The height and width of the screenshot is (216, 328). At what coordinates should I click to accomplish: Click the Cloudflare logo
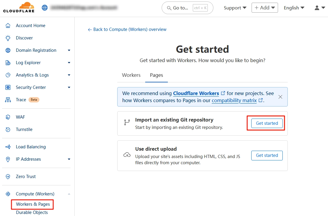click(19, 8)
